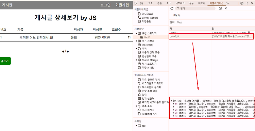Click the 게시판 header title

pos(7,5)
